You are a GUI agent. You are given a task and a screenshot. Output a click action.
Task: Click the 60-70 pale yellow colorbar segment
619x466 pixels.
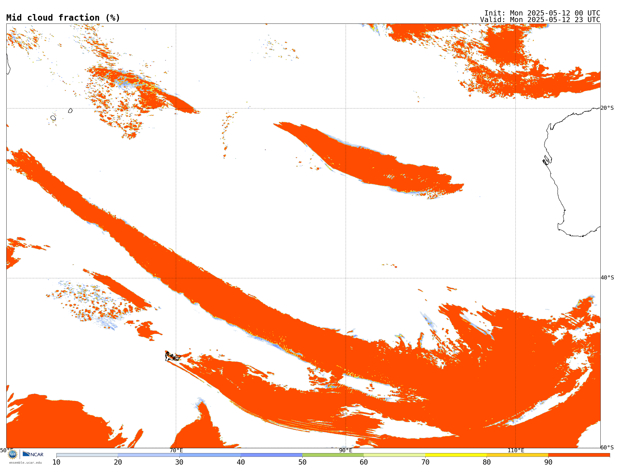[x=394, y=455]
